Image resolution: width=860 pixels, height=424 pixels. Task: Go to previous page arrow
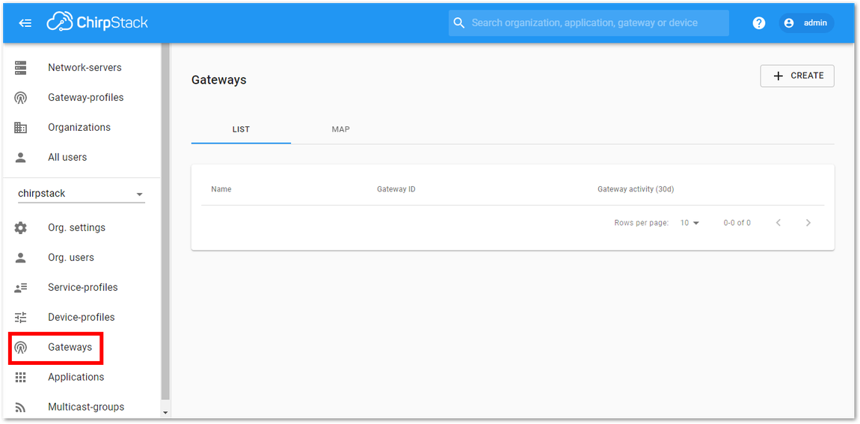778,223
